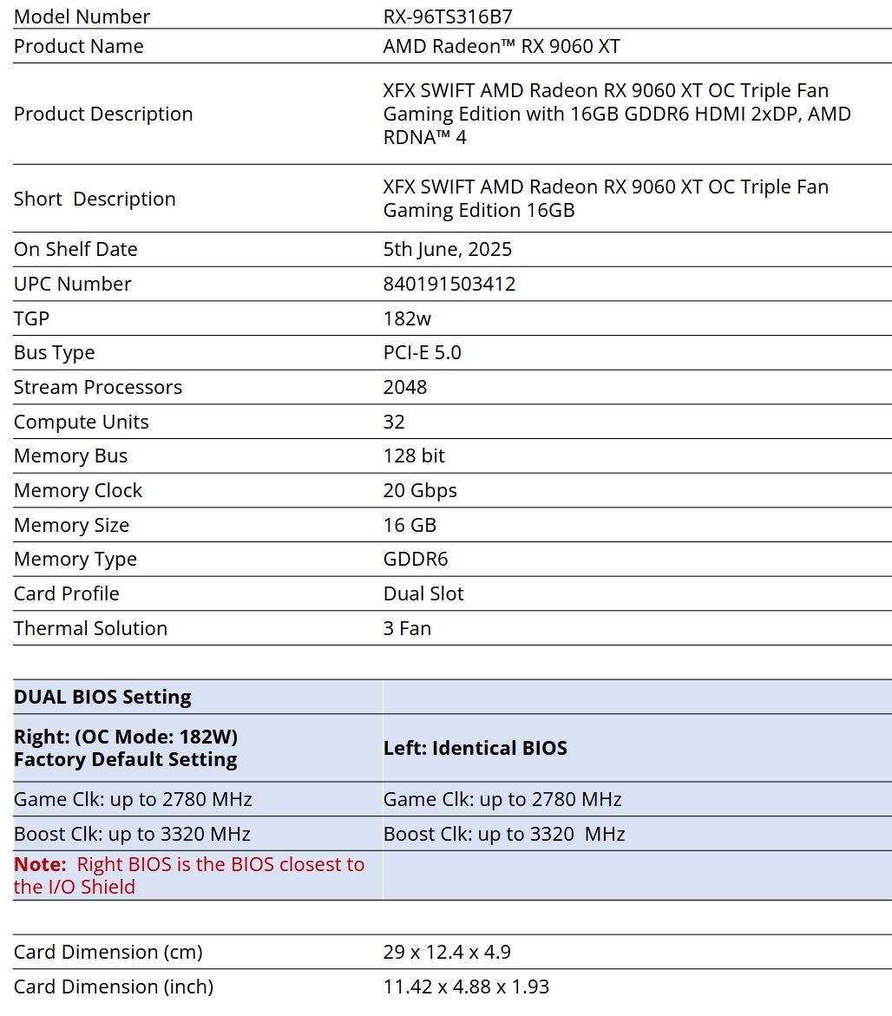Select the 'Model Number' label
Image resolution: width=892 pixels, height=1016 pixels.
point(82,16)
